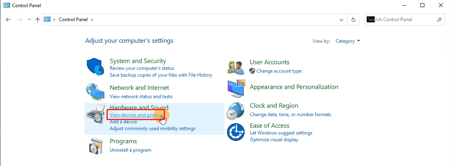
Task: Click the Refresh button beside address bar
Action: point(354,20)
